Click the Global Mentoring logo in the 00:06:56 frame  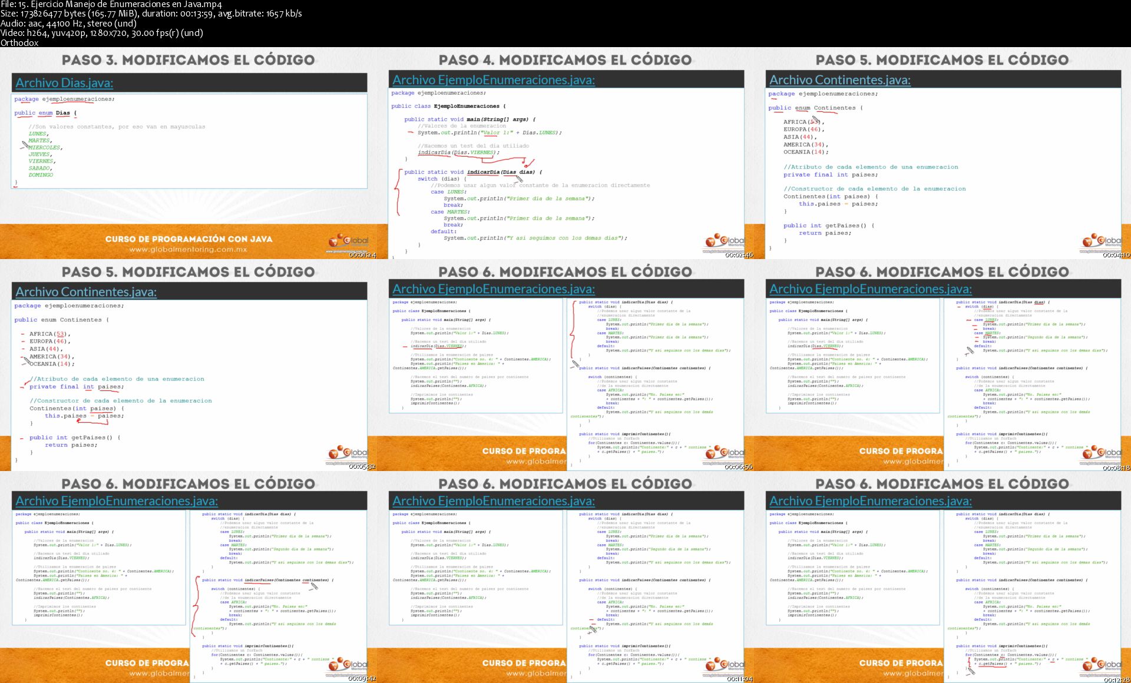pyautogui.click(x=725, y=454)
